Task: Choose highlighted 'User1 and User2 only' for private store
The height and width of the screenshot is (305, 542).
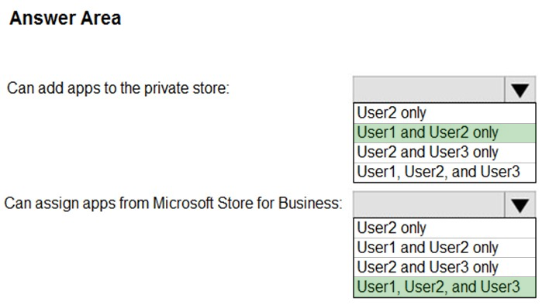Action: (x=444, y=133)
